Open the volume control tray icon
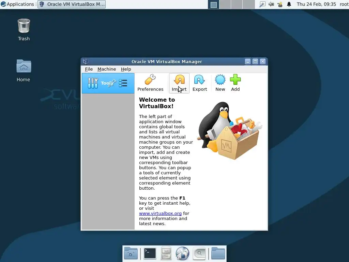Viewport: 349px width, 262px height. [271, 4]
